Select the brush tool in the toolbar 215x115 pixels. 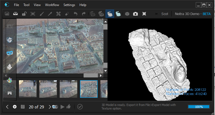41,14
